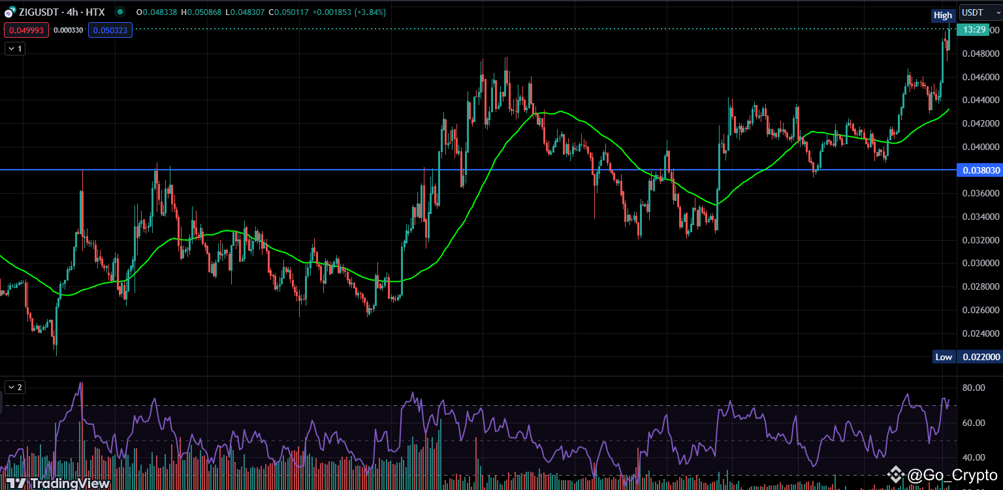
Task: Click the 0.042000 price axis label
Action: (x=981, y=123)
